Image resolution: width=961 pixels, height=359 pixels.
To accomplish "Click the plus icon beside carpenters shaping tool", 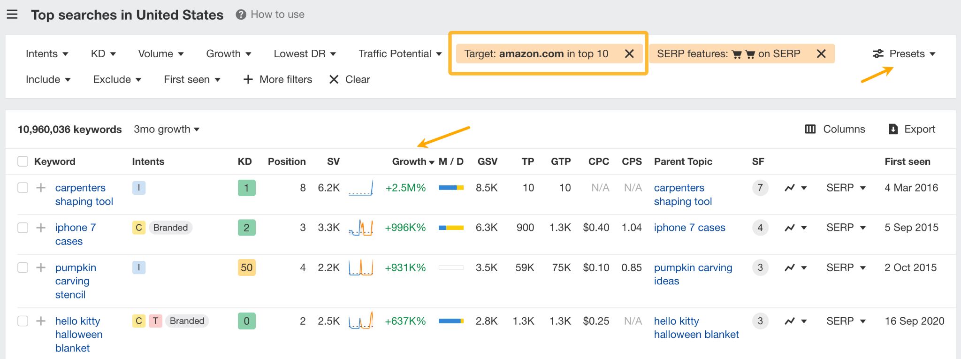I will coord(41,188).
